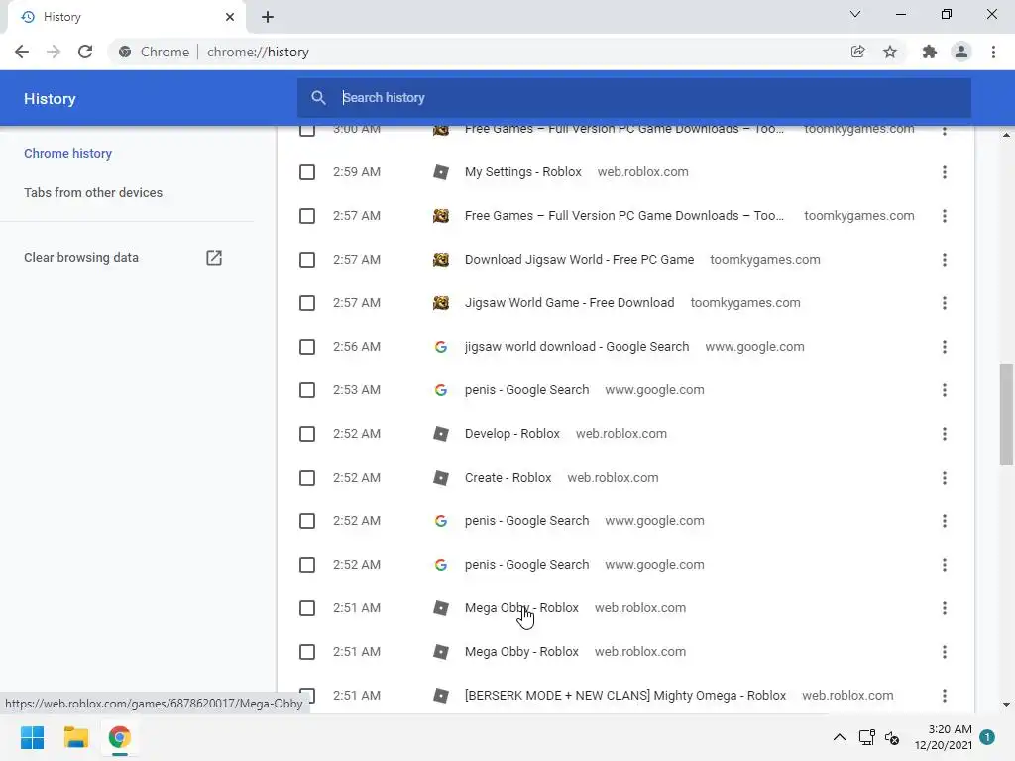Go forward with the forward arrow

point(54,52)
